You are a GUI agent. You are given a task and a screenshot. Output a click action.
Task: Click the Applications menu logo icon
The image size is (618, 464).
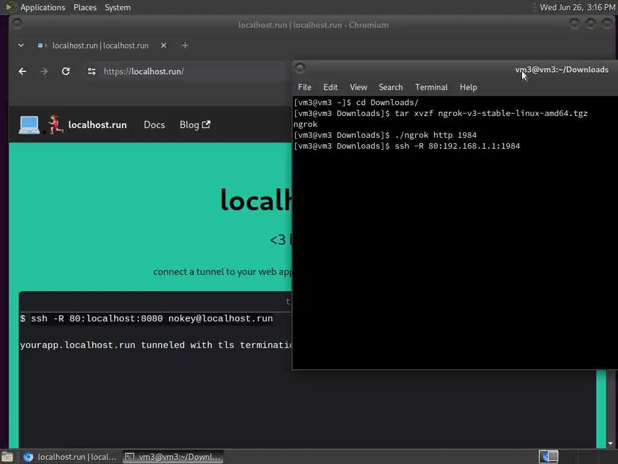[x=11, y=7]
